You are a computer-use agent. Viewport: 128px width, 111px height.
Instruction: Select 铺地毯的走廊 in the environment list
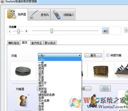click(60, 95)
